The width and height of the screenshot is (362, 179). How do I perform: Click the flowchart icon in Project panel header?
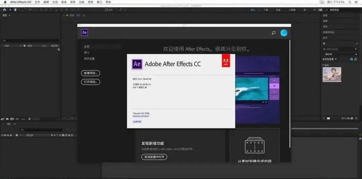tap(59, 49)
